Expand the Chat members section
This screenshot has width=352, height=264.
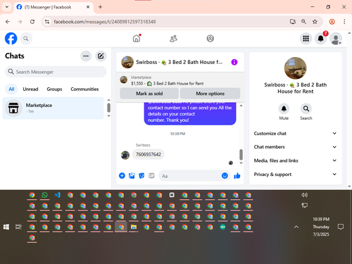[295, 147]
